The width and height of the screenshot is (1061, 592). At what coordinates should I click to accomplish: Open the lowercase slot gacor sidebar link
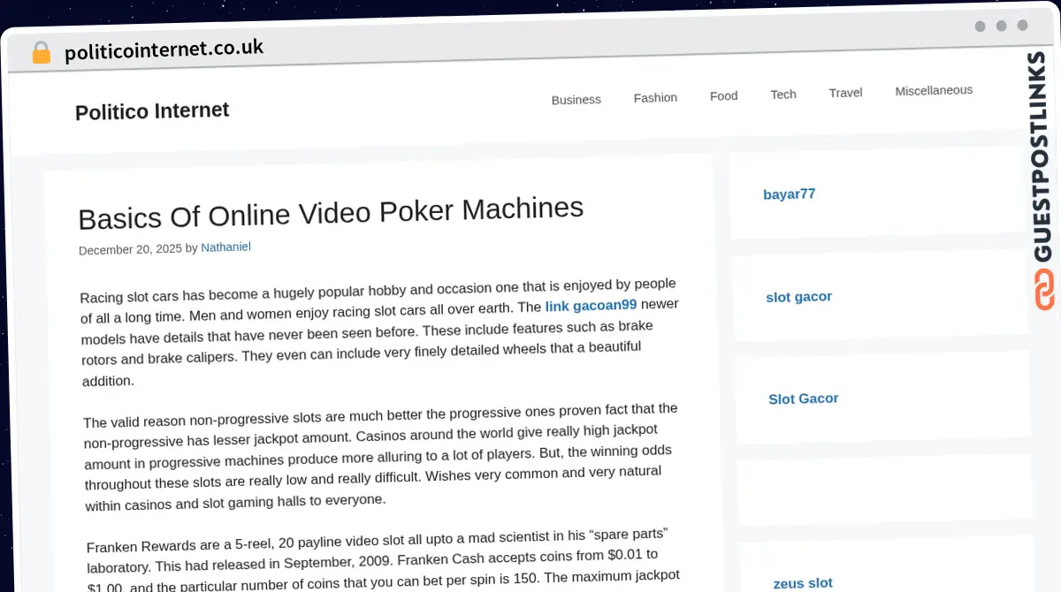pyautogui.click(x=798, y=297)
